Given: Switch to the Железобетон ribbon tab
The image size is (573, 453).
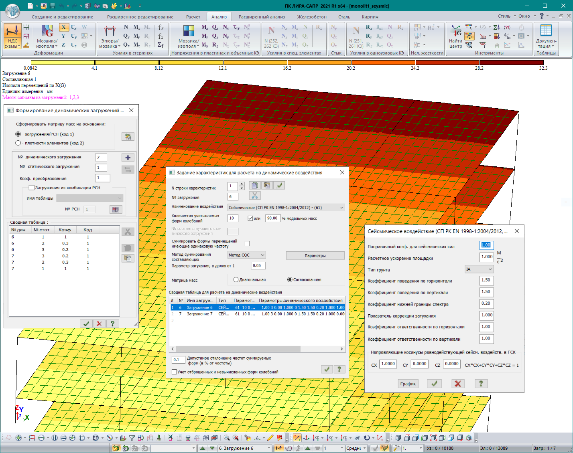Looking at the screenshot, I should coord(311,17).
